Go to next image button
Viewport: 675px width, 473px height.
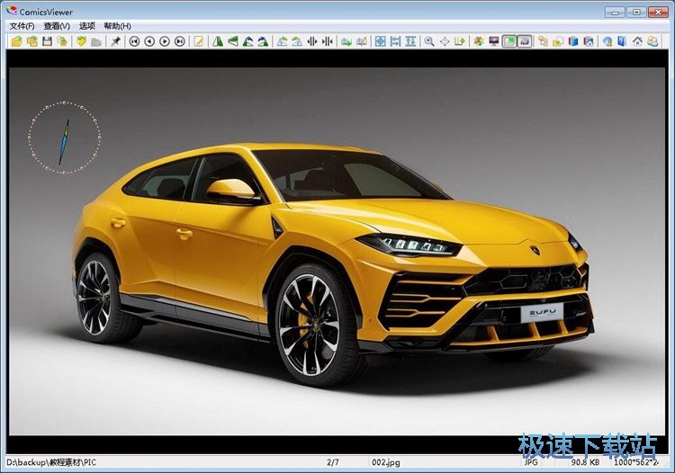[165, 41]
